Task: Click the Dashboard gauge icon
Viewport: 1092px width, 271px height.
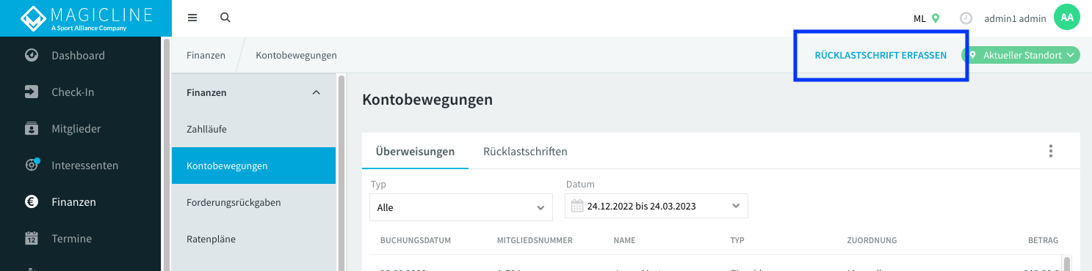Action: click(x=32, y=55)
